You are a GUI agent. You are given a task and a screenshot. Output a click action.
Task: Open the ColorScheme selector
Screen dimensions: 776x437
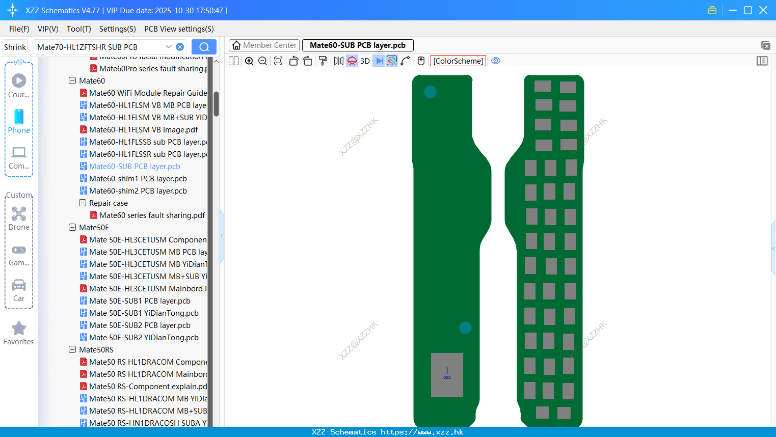click(458, 61)
